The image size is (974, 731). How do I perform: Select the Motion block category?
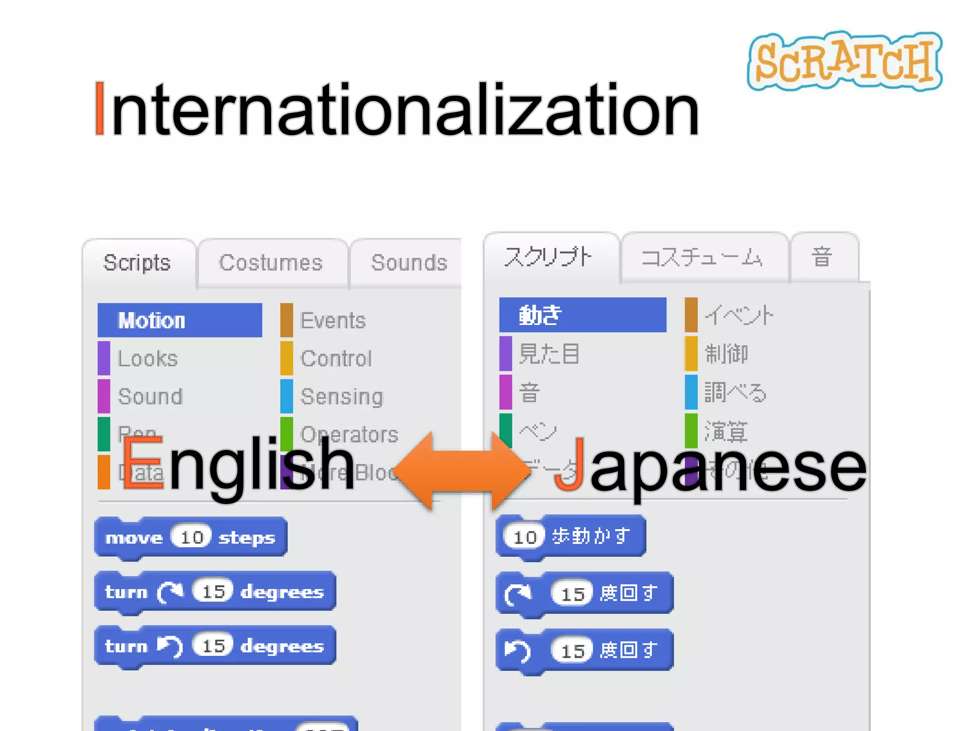180,320
